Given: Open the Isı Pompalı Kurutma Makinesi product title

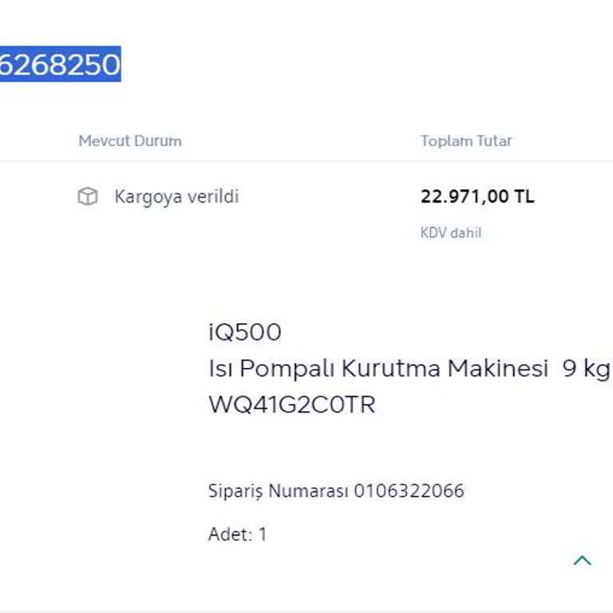Looking at the screenshot, I should click(409, 368).
